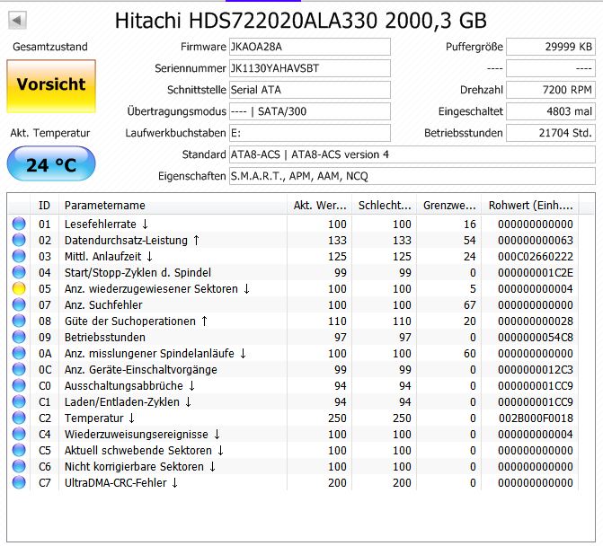The height and width of the screenshot is (546, 603).
Task: Click the Drehzahl field 7200 RPM
Action: pos(551,90)
